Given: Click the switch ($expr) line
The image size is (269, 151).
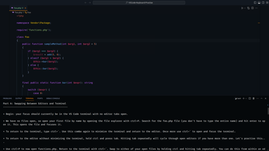Looking at the screenshot, I should [x=39, y=90].
